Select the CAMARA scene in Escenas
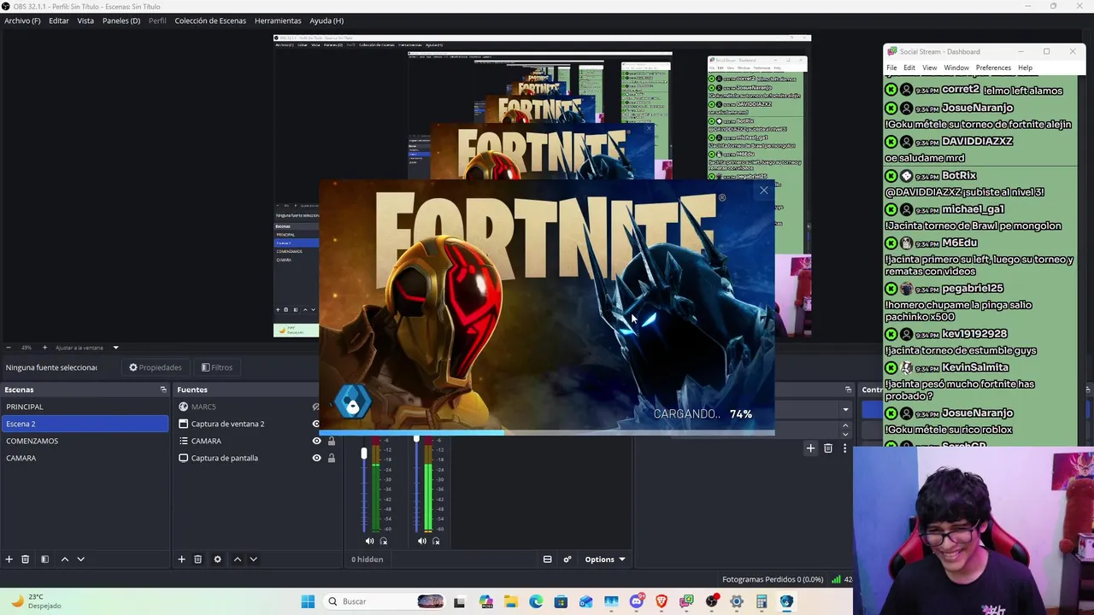The image size is (1094, 615). click(x=85, y=458)
